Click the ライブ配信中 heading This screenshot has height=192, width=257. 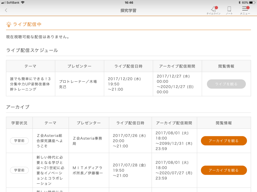[x=27, y=24]
